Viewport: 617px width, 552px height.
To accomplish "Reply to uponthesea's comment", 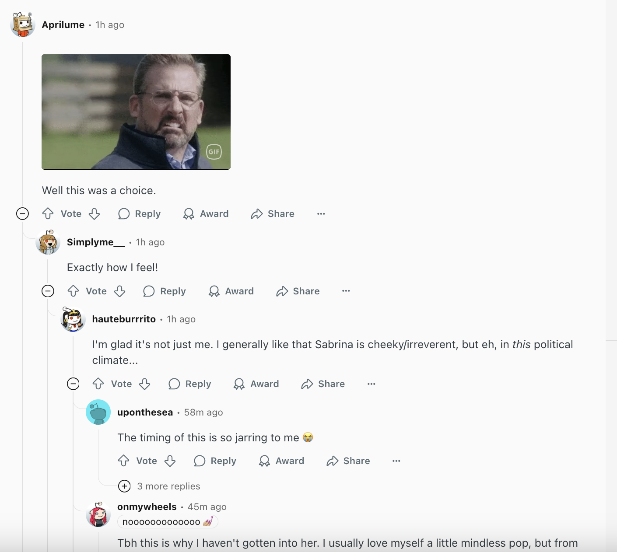I will [x=215, y=461].
